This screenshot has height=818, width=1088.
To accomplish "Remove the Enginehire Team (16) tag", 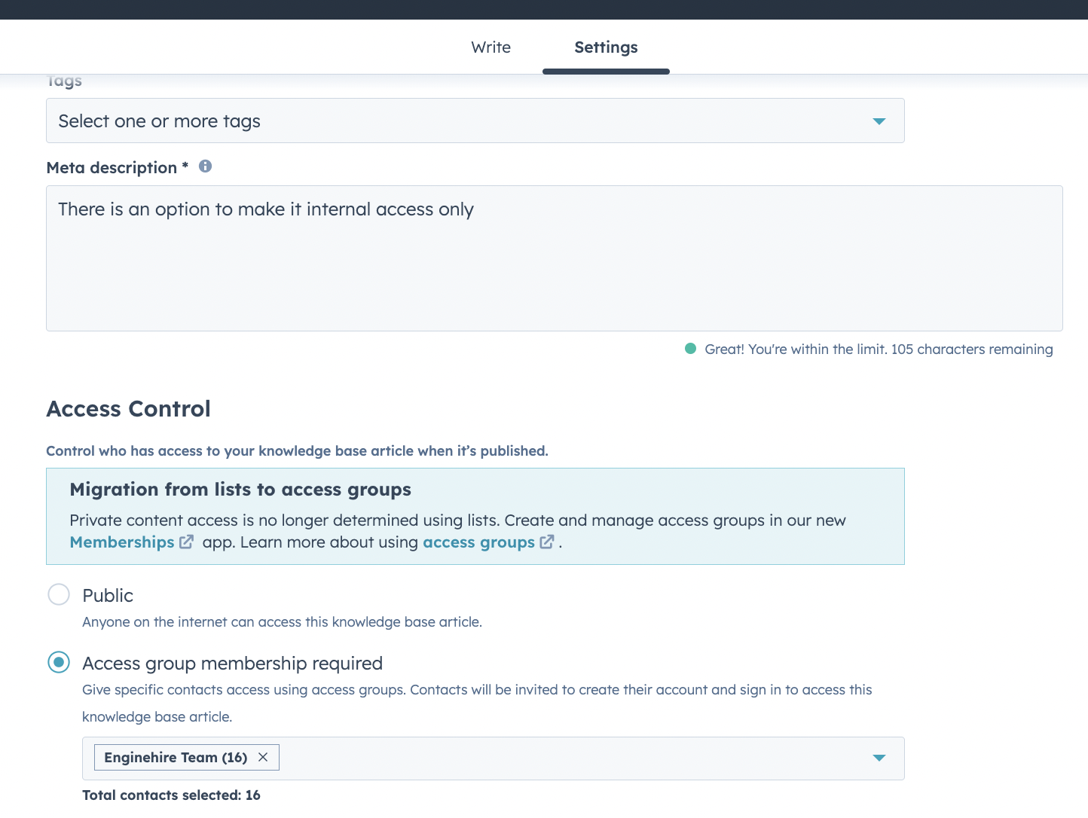I will pos(263,757).
